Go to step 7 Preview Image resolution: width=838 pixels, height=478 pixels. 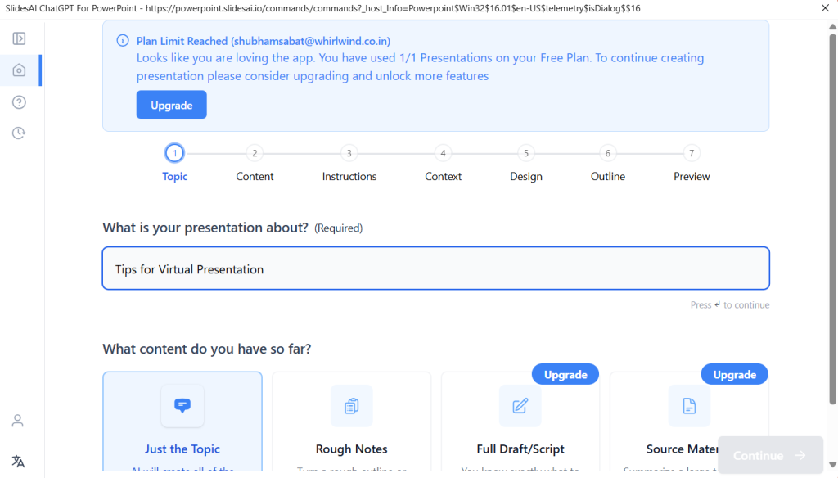(692, 153)
